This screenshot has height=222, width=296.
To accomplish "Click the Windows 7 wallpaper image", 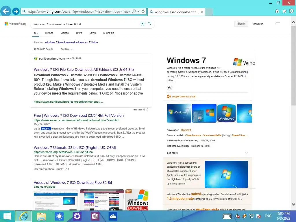I will (226, 174).
